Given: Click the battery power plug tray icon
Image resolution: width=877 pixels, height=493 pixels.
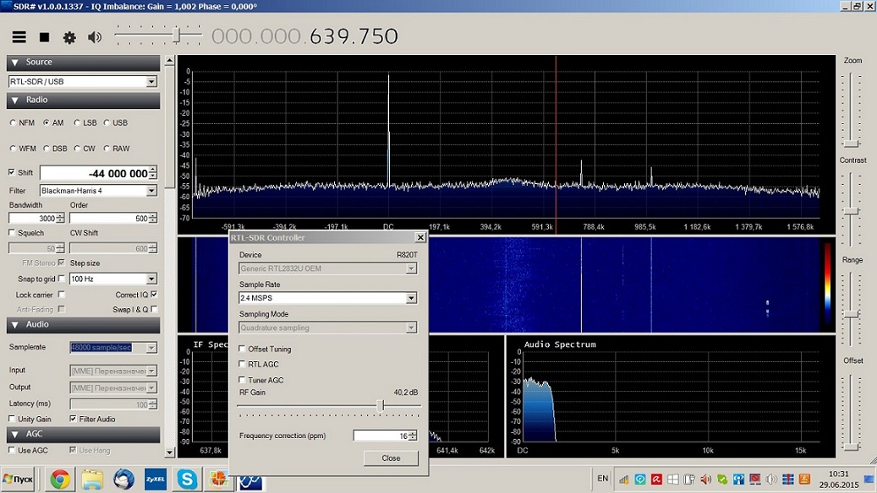Looking at the screenshot, I should [689, 479].
